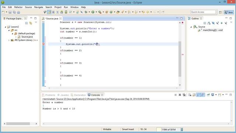This screenshot has height=133, width=236.
Task: Click the editor vertical scrollbar thumb
Action: (180, 59)
